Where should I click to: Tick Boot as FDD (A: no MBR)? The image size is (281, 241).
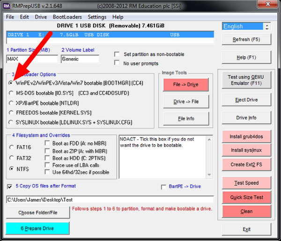tap(47, 143)
